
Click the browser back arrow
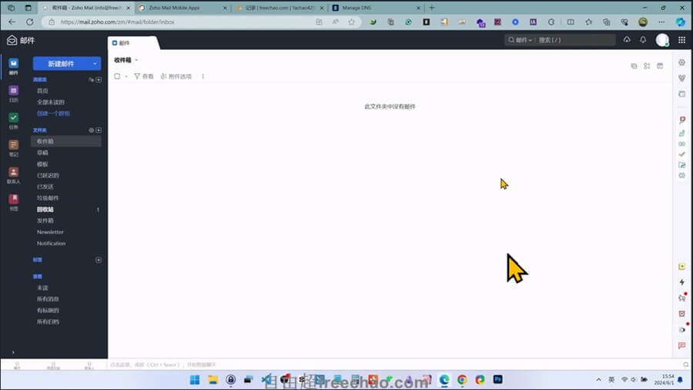click(x=12, y=22)
